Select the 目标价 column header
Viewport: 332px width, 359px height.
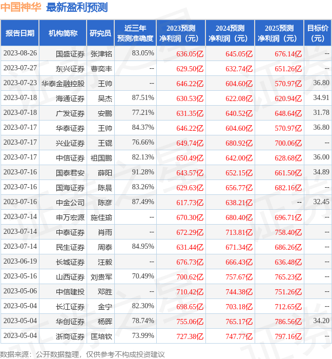coord(318,33)
